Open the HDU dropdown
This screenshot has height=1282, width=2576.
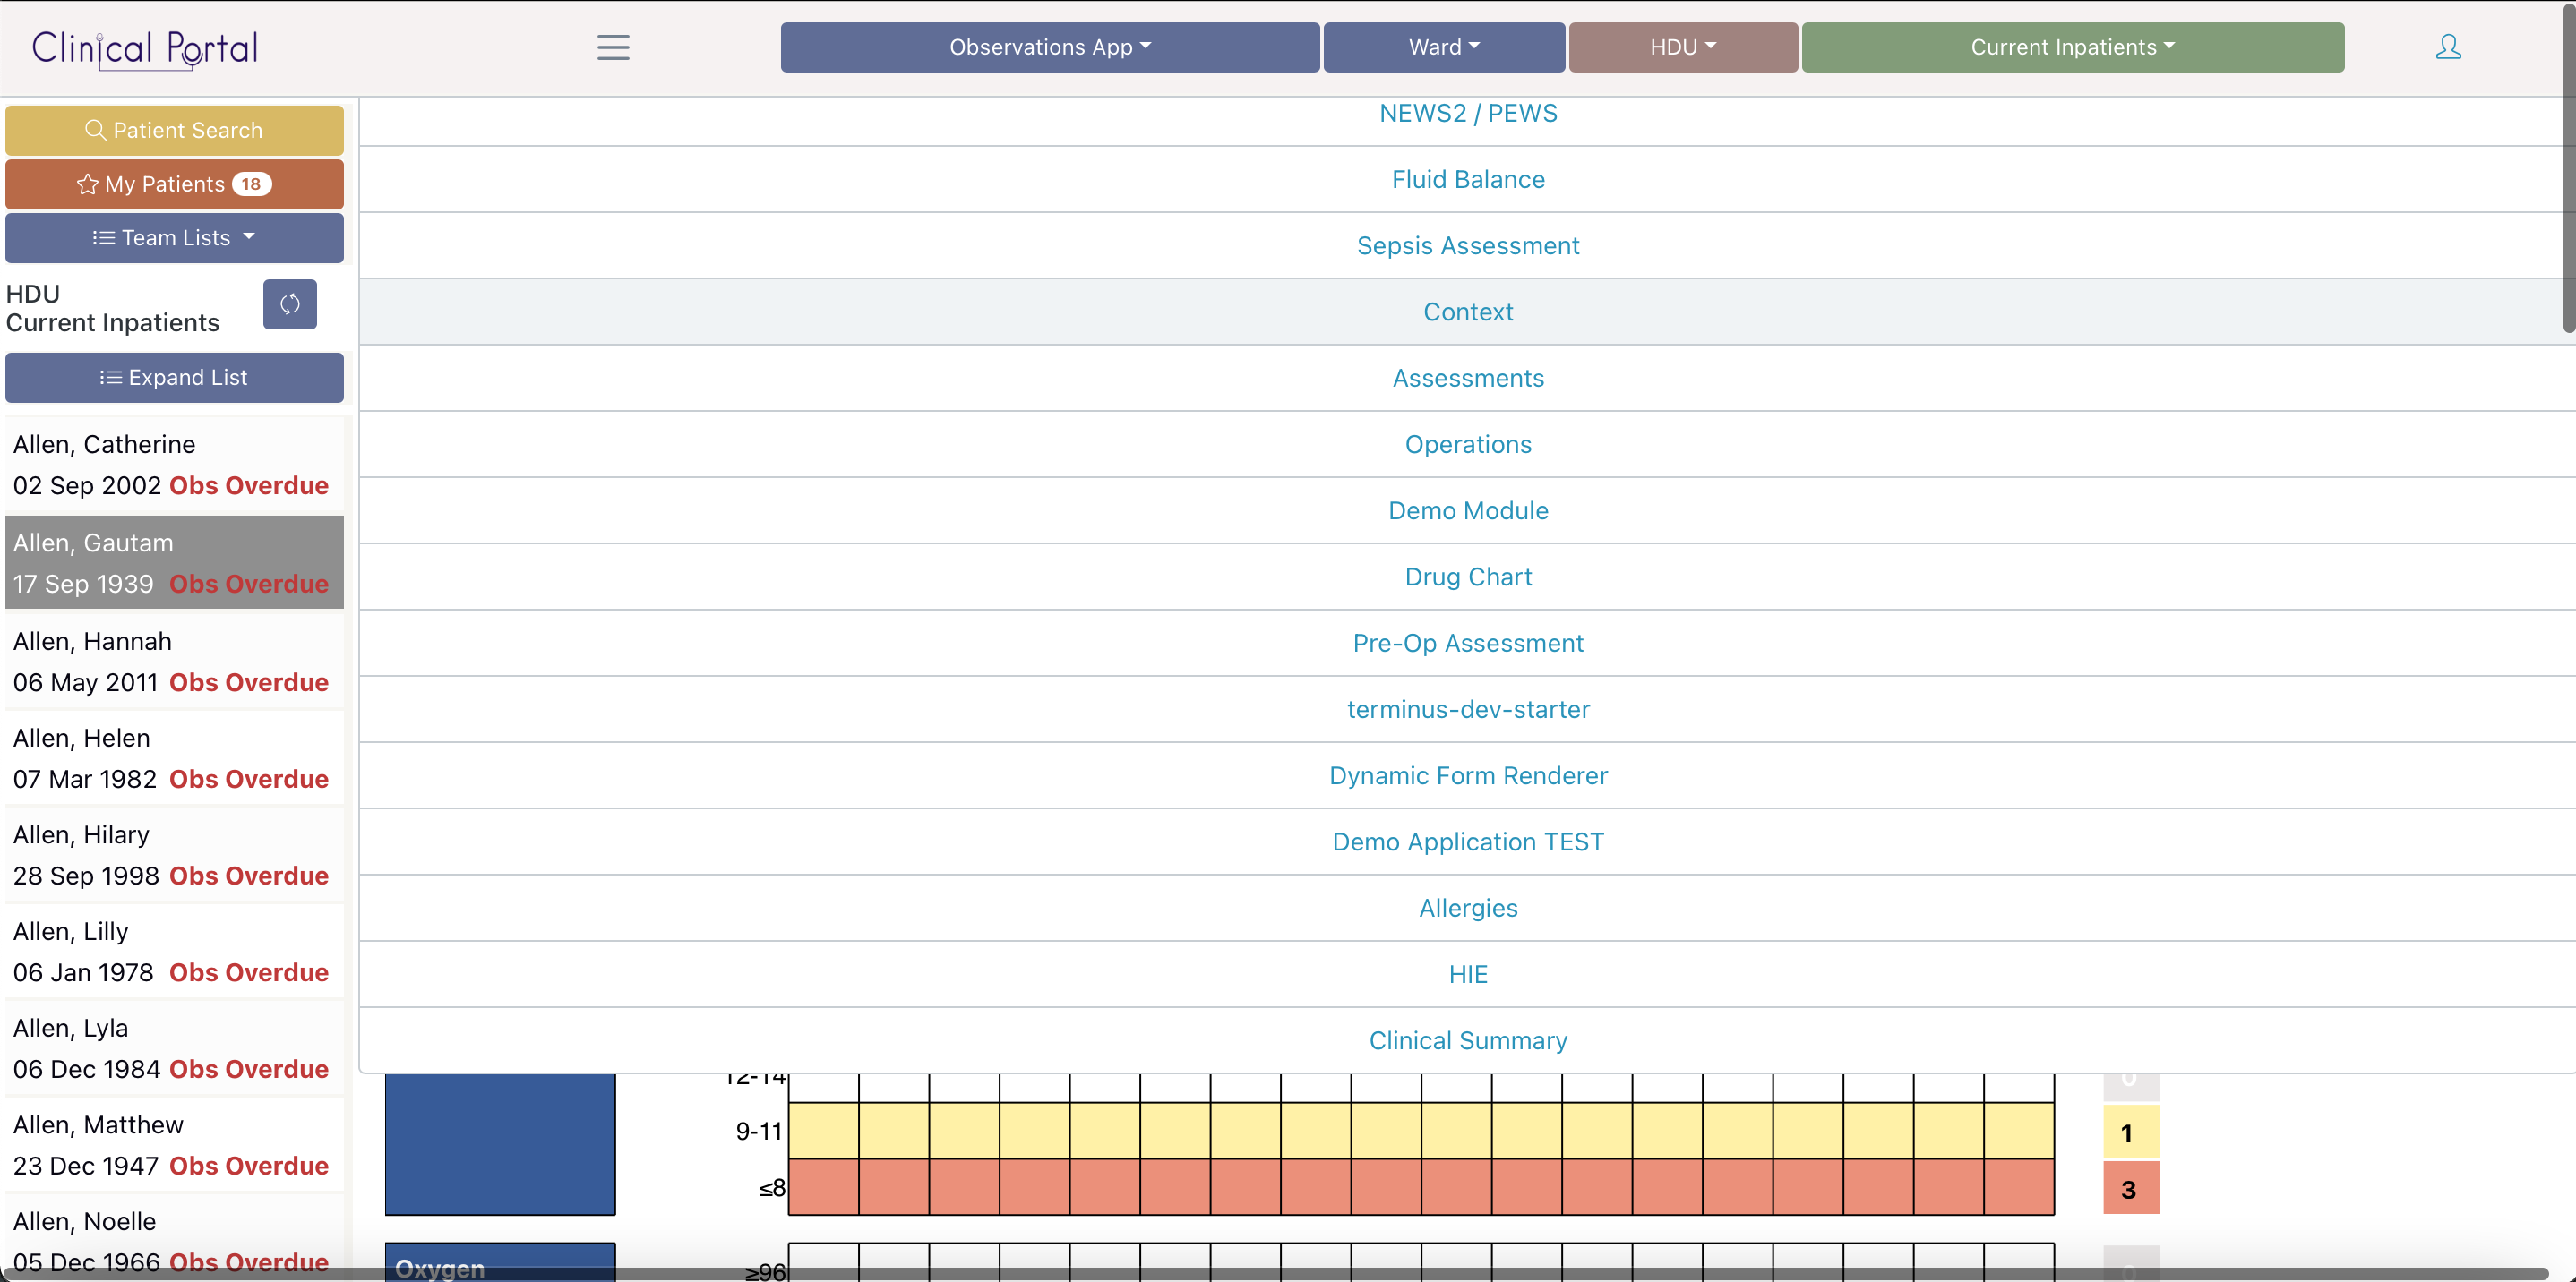pos(1681,47)
